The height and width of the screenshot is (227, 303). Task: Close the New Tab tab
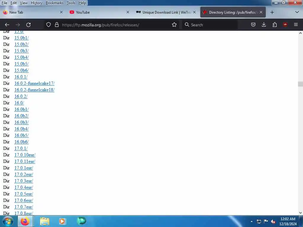tap(61, 12)
